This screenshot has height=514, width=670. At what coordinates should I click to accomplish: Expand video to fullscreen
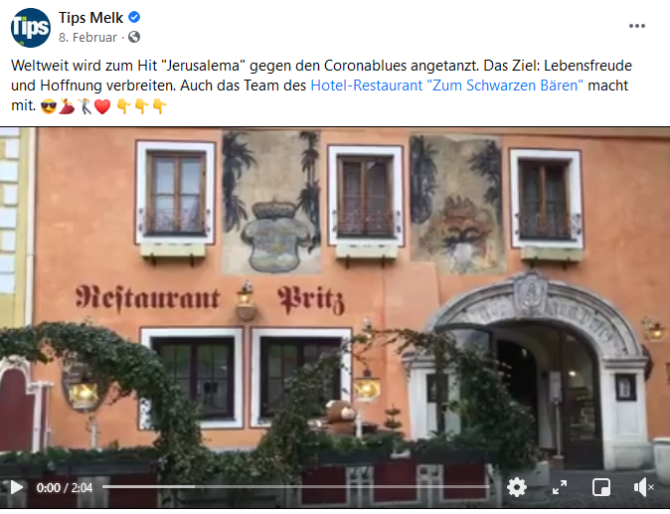pyautogui.click(x=560, y=487)
